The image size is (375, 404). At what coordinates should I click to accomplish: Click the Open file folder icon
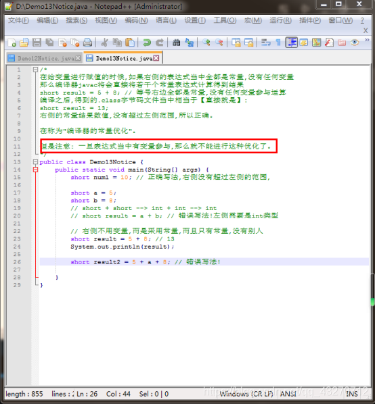click(24, 43)
